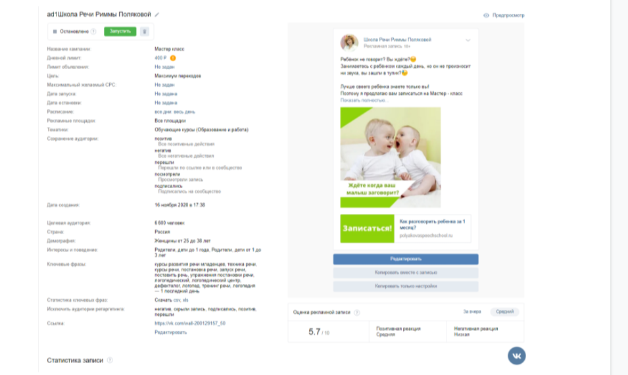
Task: Switch the rating period to За вчера
Action: pos(471,312)
